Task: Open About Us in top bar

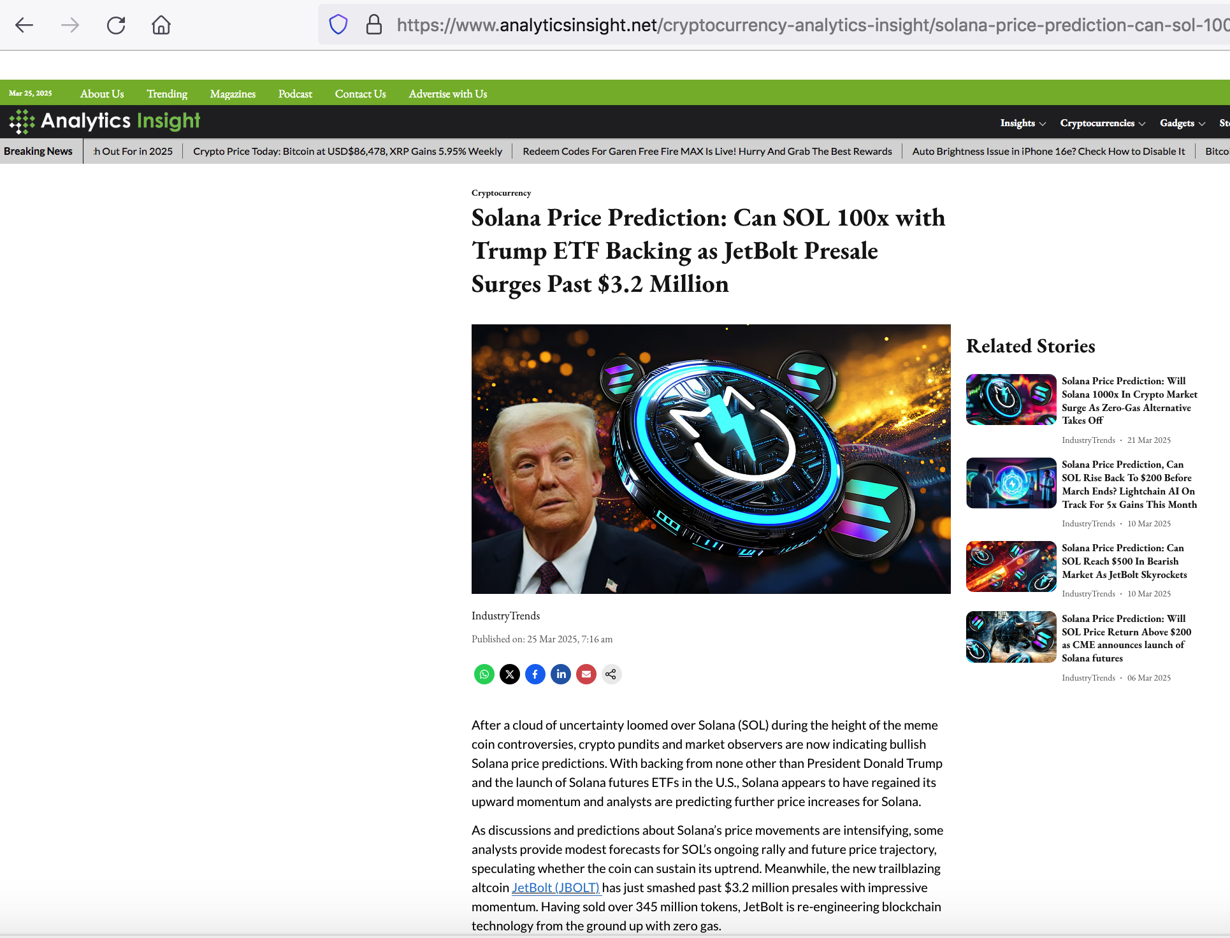Action: coord(102,94)
